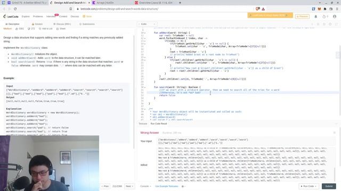This screenshot has height=191, width=341.
Task: Close the Design Add and Search tab
Action: coord(89,3)
